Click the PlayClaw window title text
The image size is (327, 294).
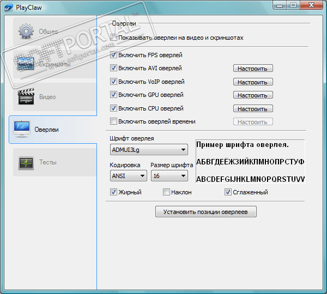[x=29, y=8]
